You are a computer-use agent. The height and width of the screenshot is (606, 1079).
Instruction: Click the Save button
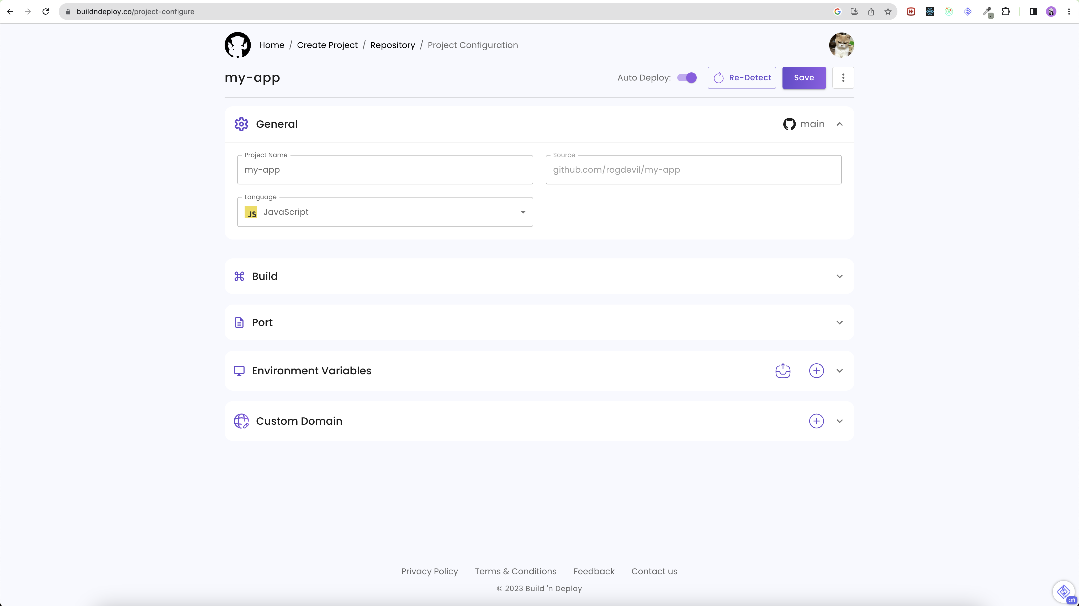pos(803,77)
